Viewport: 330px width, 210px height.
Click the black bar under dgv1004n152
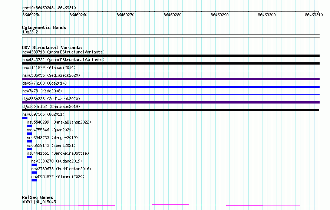171,110
